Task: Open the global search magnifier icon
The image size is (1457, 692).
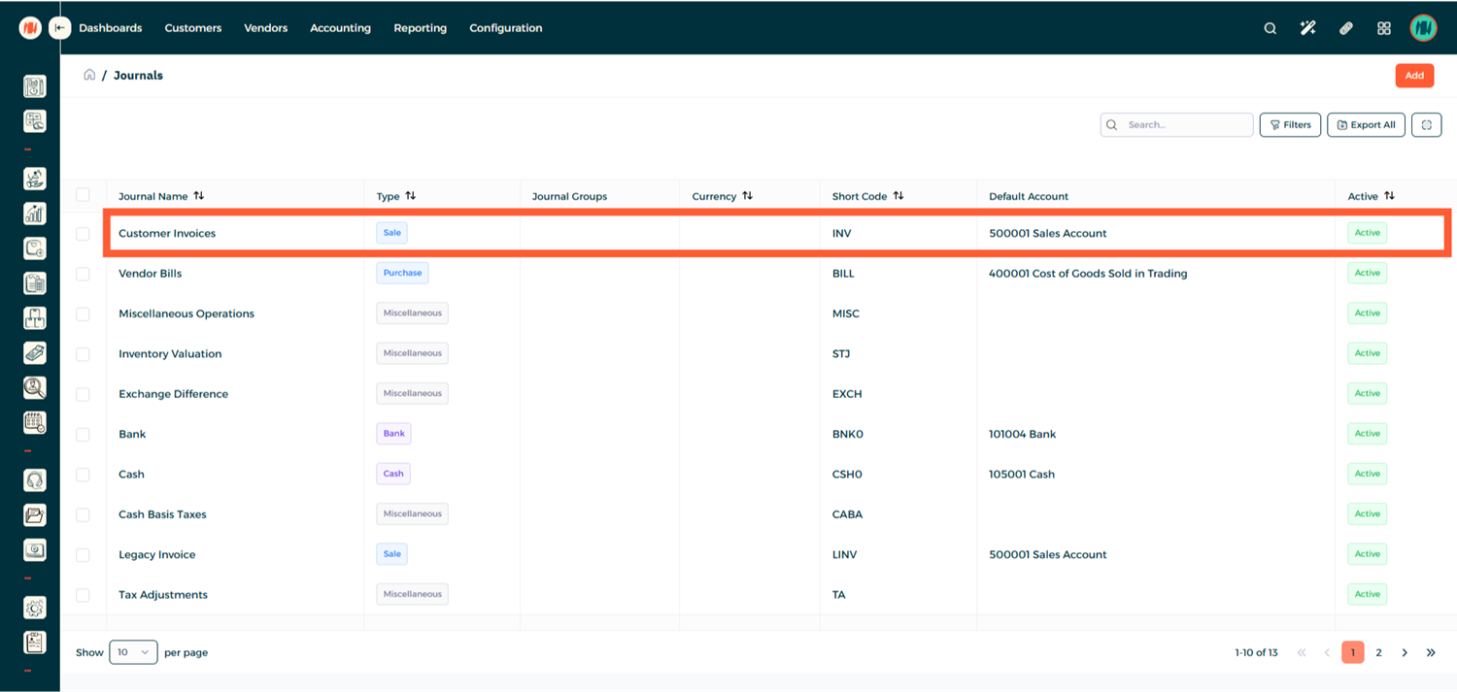Action: pos(1270,28)
